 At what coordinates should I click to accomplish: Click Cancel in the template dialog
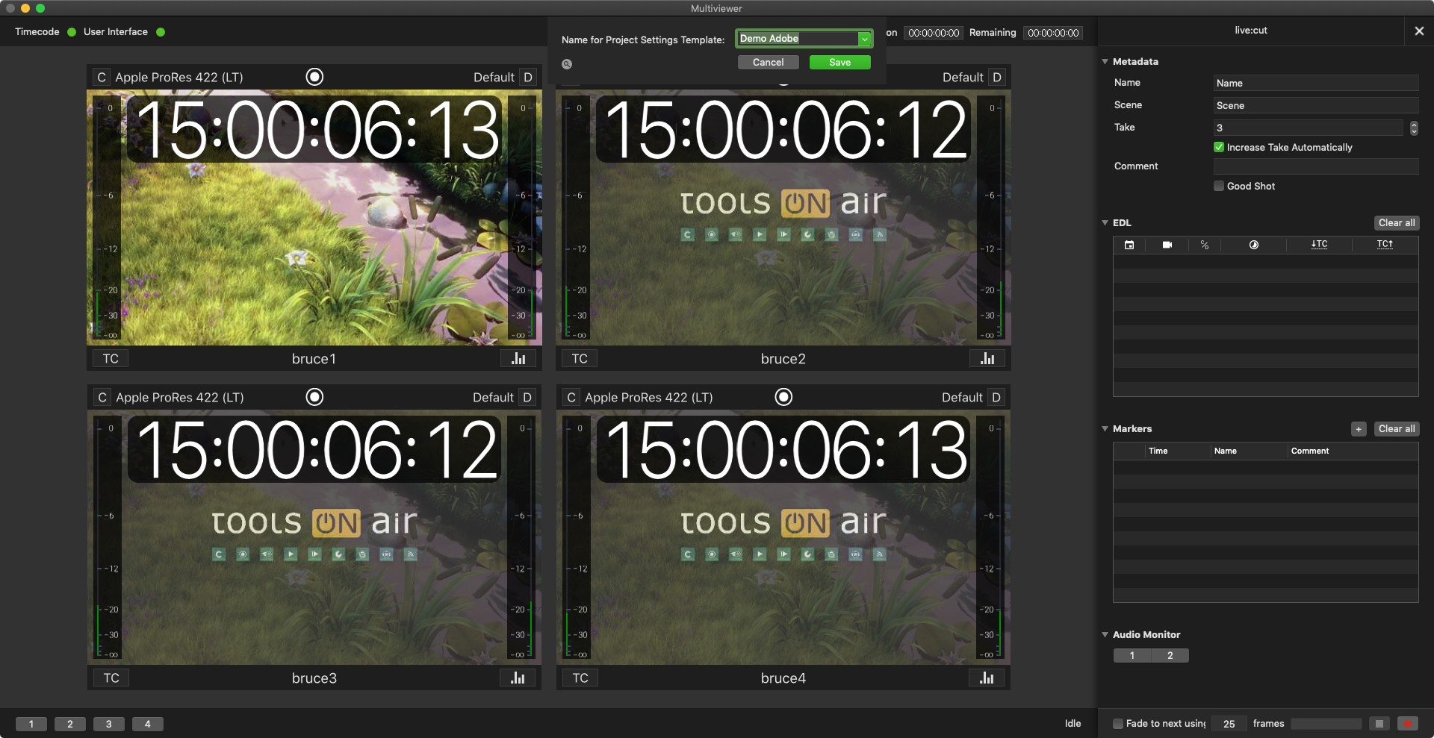[x=769, y=63]
